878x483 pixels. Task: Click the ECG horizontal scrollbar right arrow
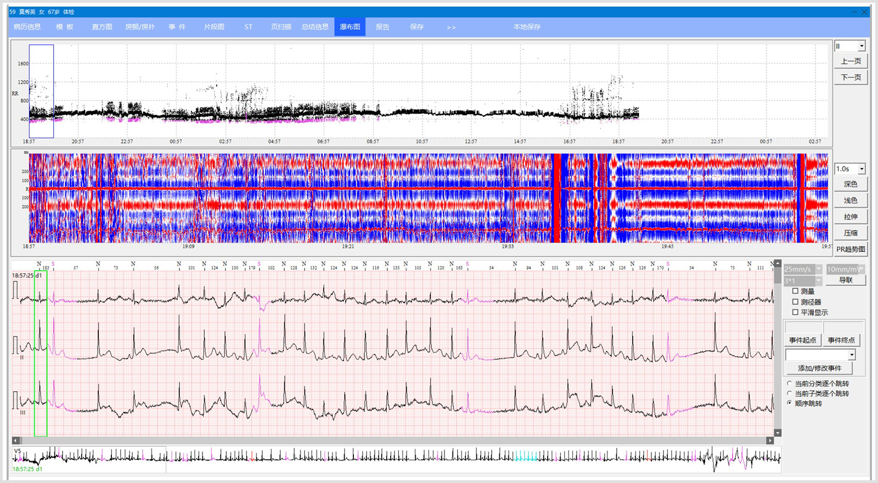770,440
